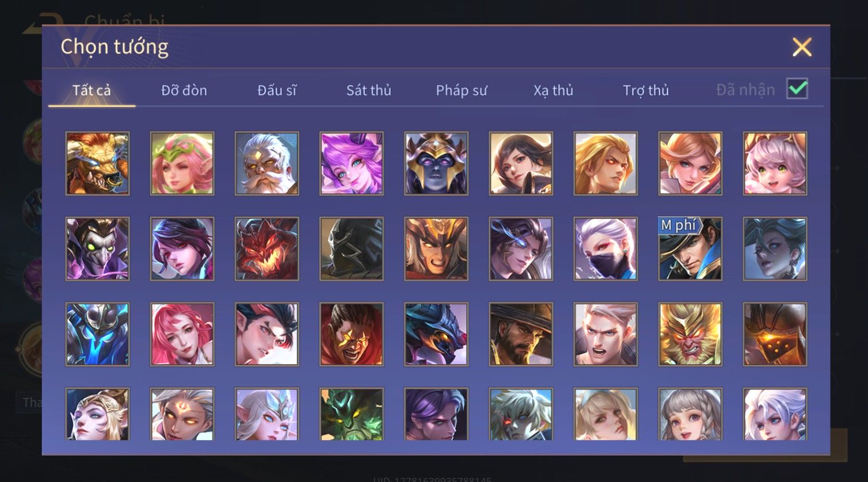
Task: Select the red fiery demon-faced hero
Action: point(267,248)
